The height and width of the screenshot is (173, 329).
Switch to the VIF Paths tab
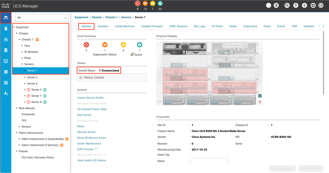(217, 26)
